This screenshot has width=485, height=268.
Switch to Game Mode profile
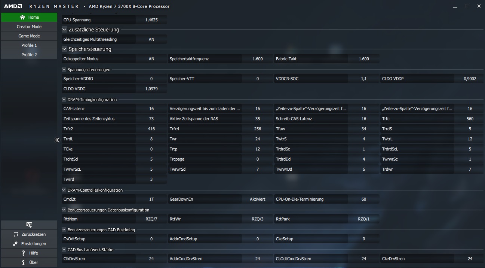[29, 36]
